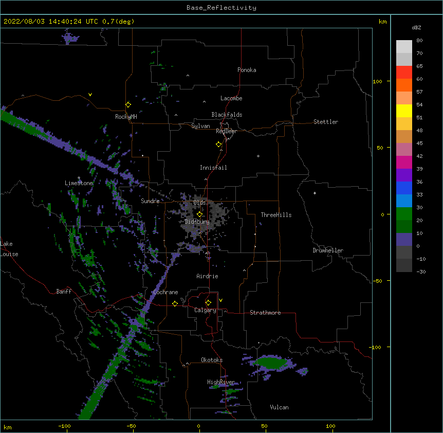The image size is (443, 433).
Task: Click the yellow V marker northeast of Calgary
Action: click(220, 300)
